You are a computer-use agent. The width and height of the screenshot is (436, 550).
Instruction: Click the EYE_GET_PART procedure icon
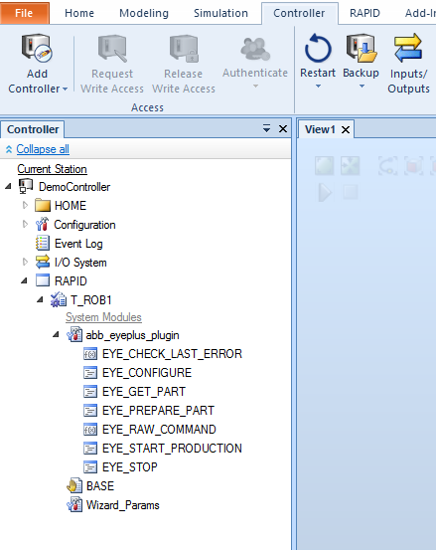coord(90,392)
